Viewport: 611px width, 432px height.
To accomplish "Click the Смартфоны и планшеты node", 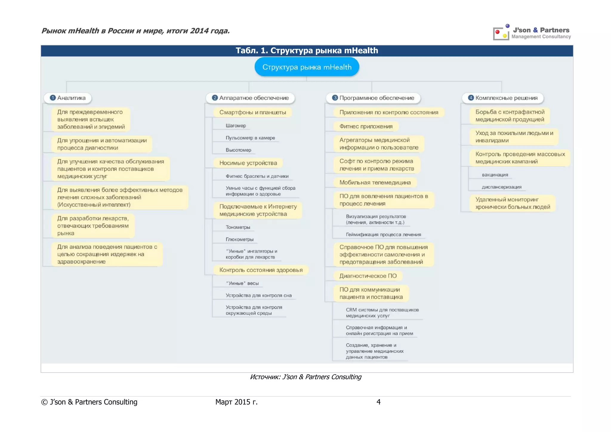I will pyautogui.click(x=252, y=112).
